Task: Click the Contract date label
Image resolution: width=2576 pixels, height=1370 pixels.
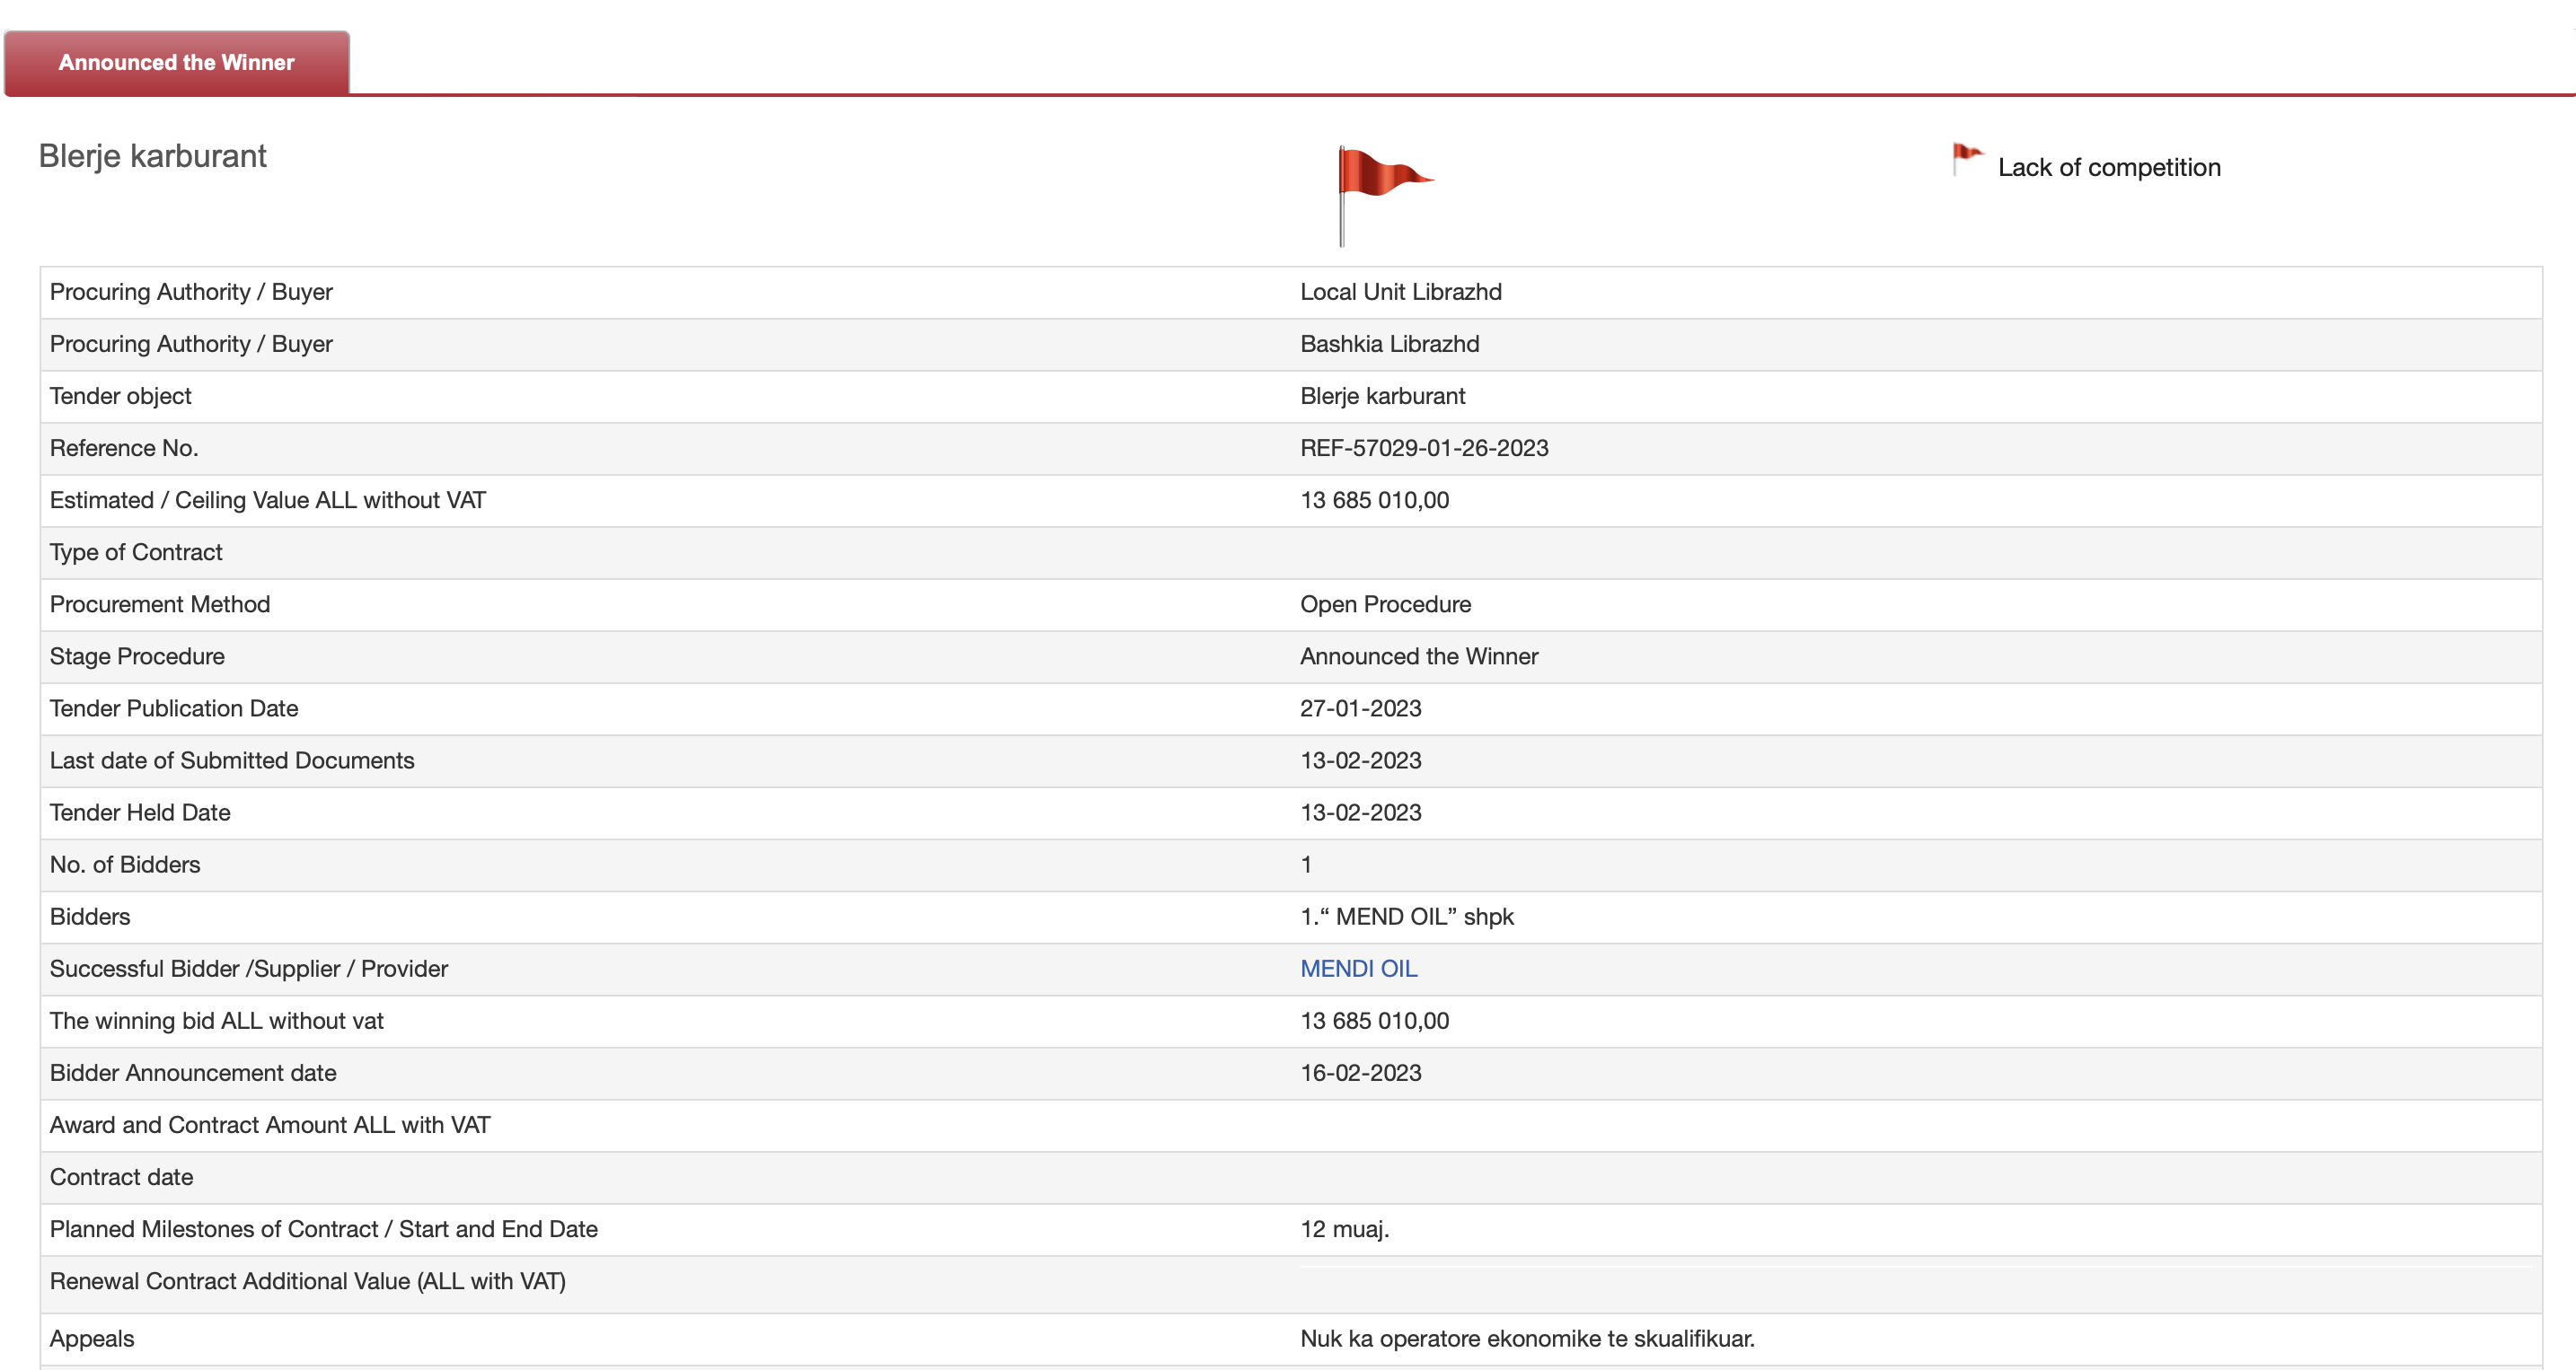Action: (121, 1176)
